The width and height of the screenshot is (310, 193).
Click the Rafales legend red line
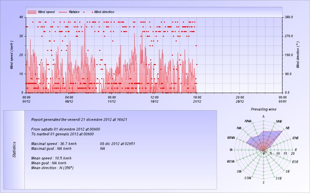point(63,12)
